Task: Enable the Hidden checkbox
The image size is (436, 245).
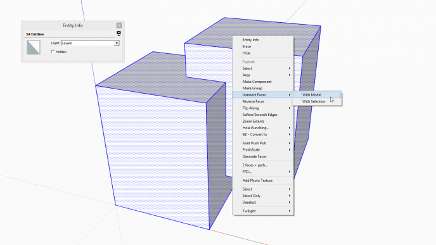Action: [53, 52]
